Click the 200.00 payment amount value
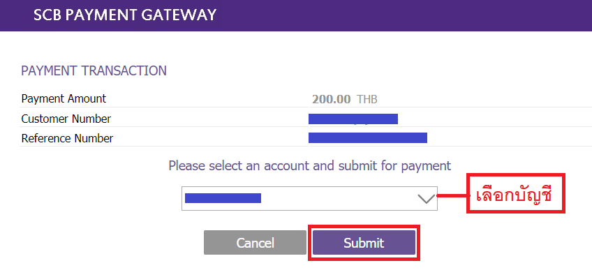The image size is (592, 277). 331,99
